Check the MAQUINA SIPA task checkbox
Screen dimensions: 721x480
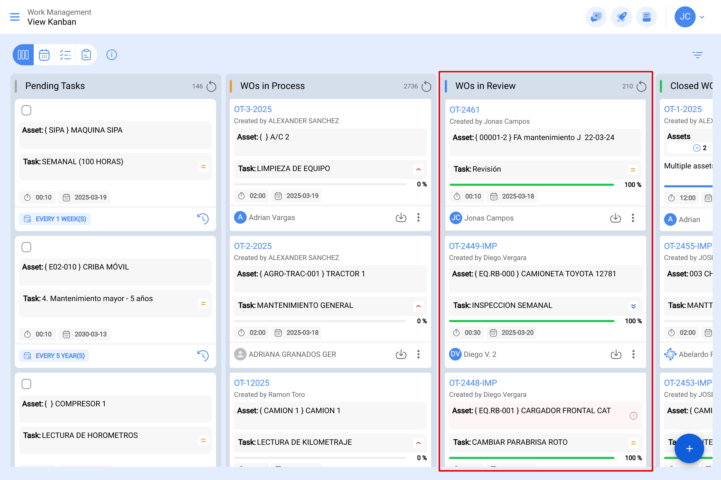[x=26, y=110]
